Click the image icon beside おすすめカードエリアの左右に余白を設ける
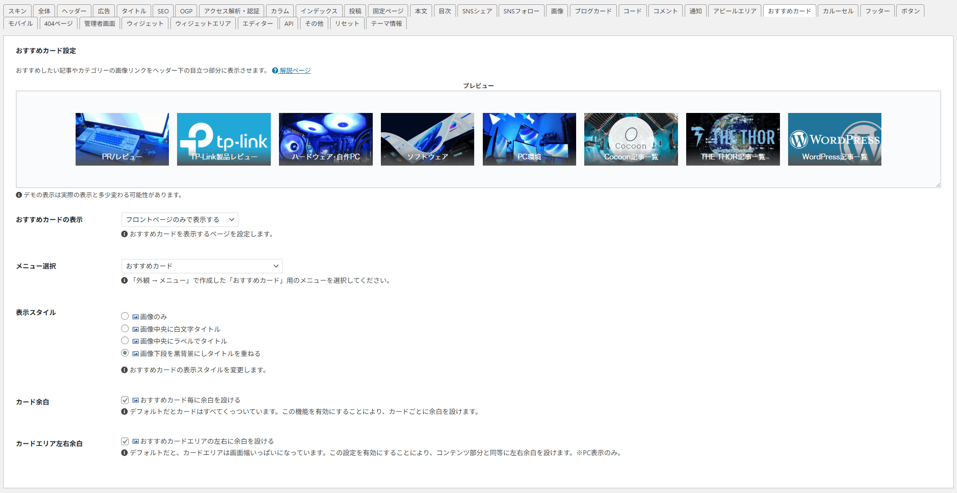The image size is (957, 493). (x=135, y=441)
